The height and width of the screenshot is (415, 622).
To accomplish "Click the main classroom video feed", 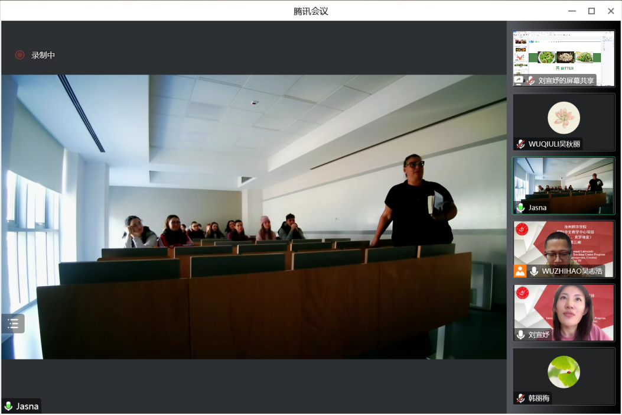I will point(254,216).
